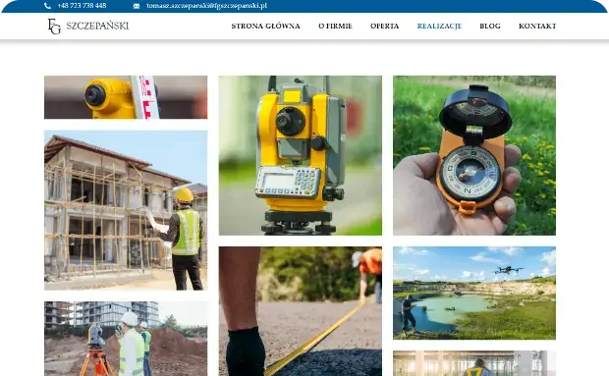Click the FG Szczepański logo
This screenshot has width=609, height=376.
(88, 26)
